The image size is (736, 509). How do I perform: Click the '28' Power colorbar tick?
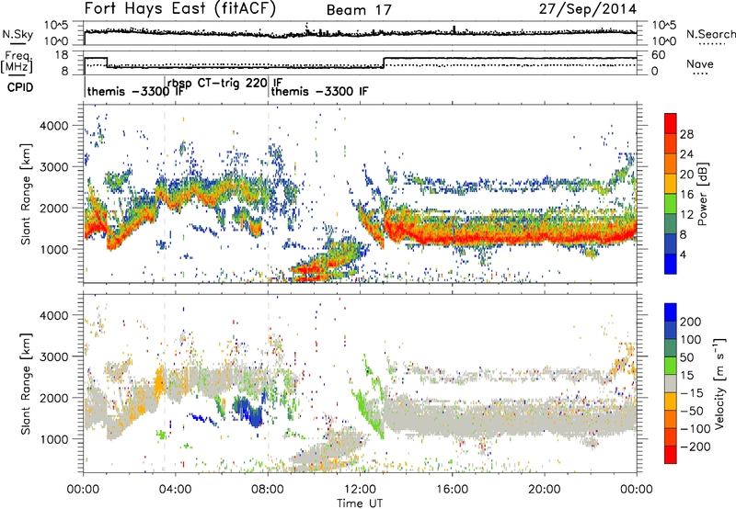686,134
